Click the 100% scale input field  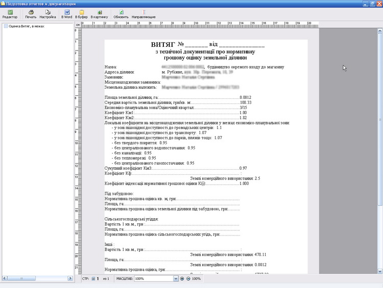(x=154, y=278)
